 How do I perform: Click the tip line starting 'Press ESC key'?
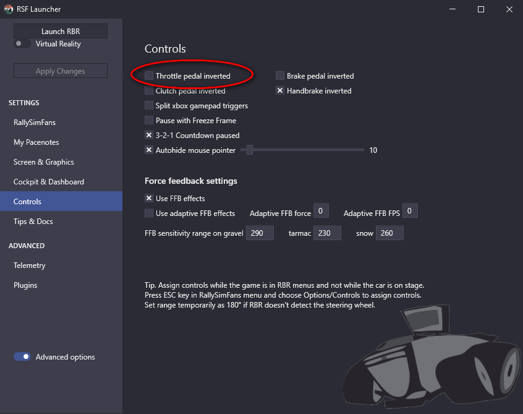[x=283, y=295]
